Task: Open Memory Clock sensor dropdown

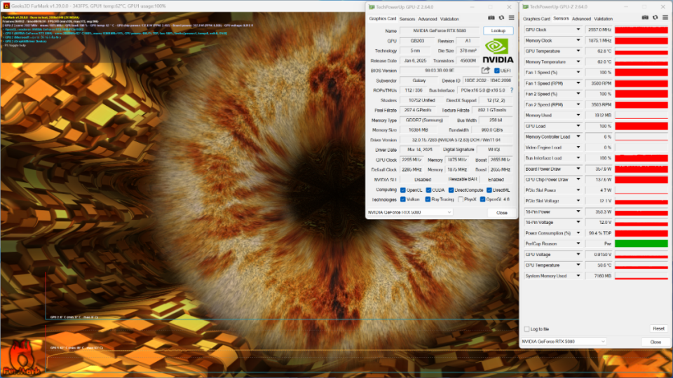Action: pos(578,41)
